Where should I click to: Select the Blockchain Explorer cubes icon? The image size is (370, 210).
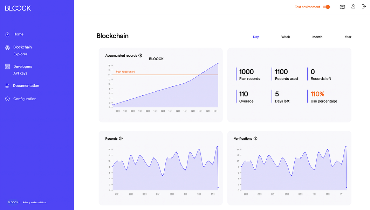7,47
